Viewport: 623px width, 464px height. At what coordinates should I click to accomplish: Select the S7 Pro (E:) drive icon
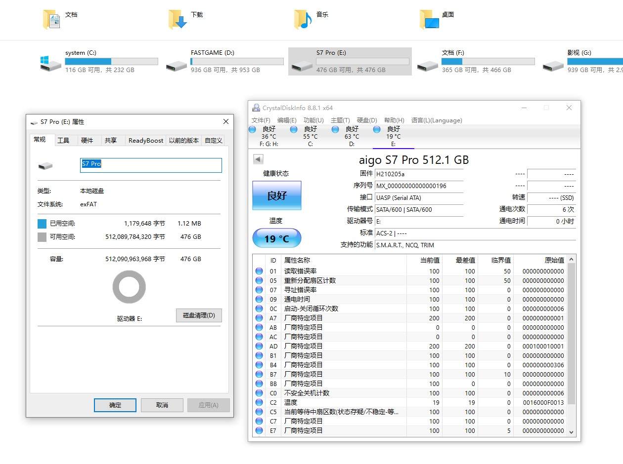[302, 65]
